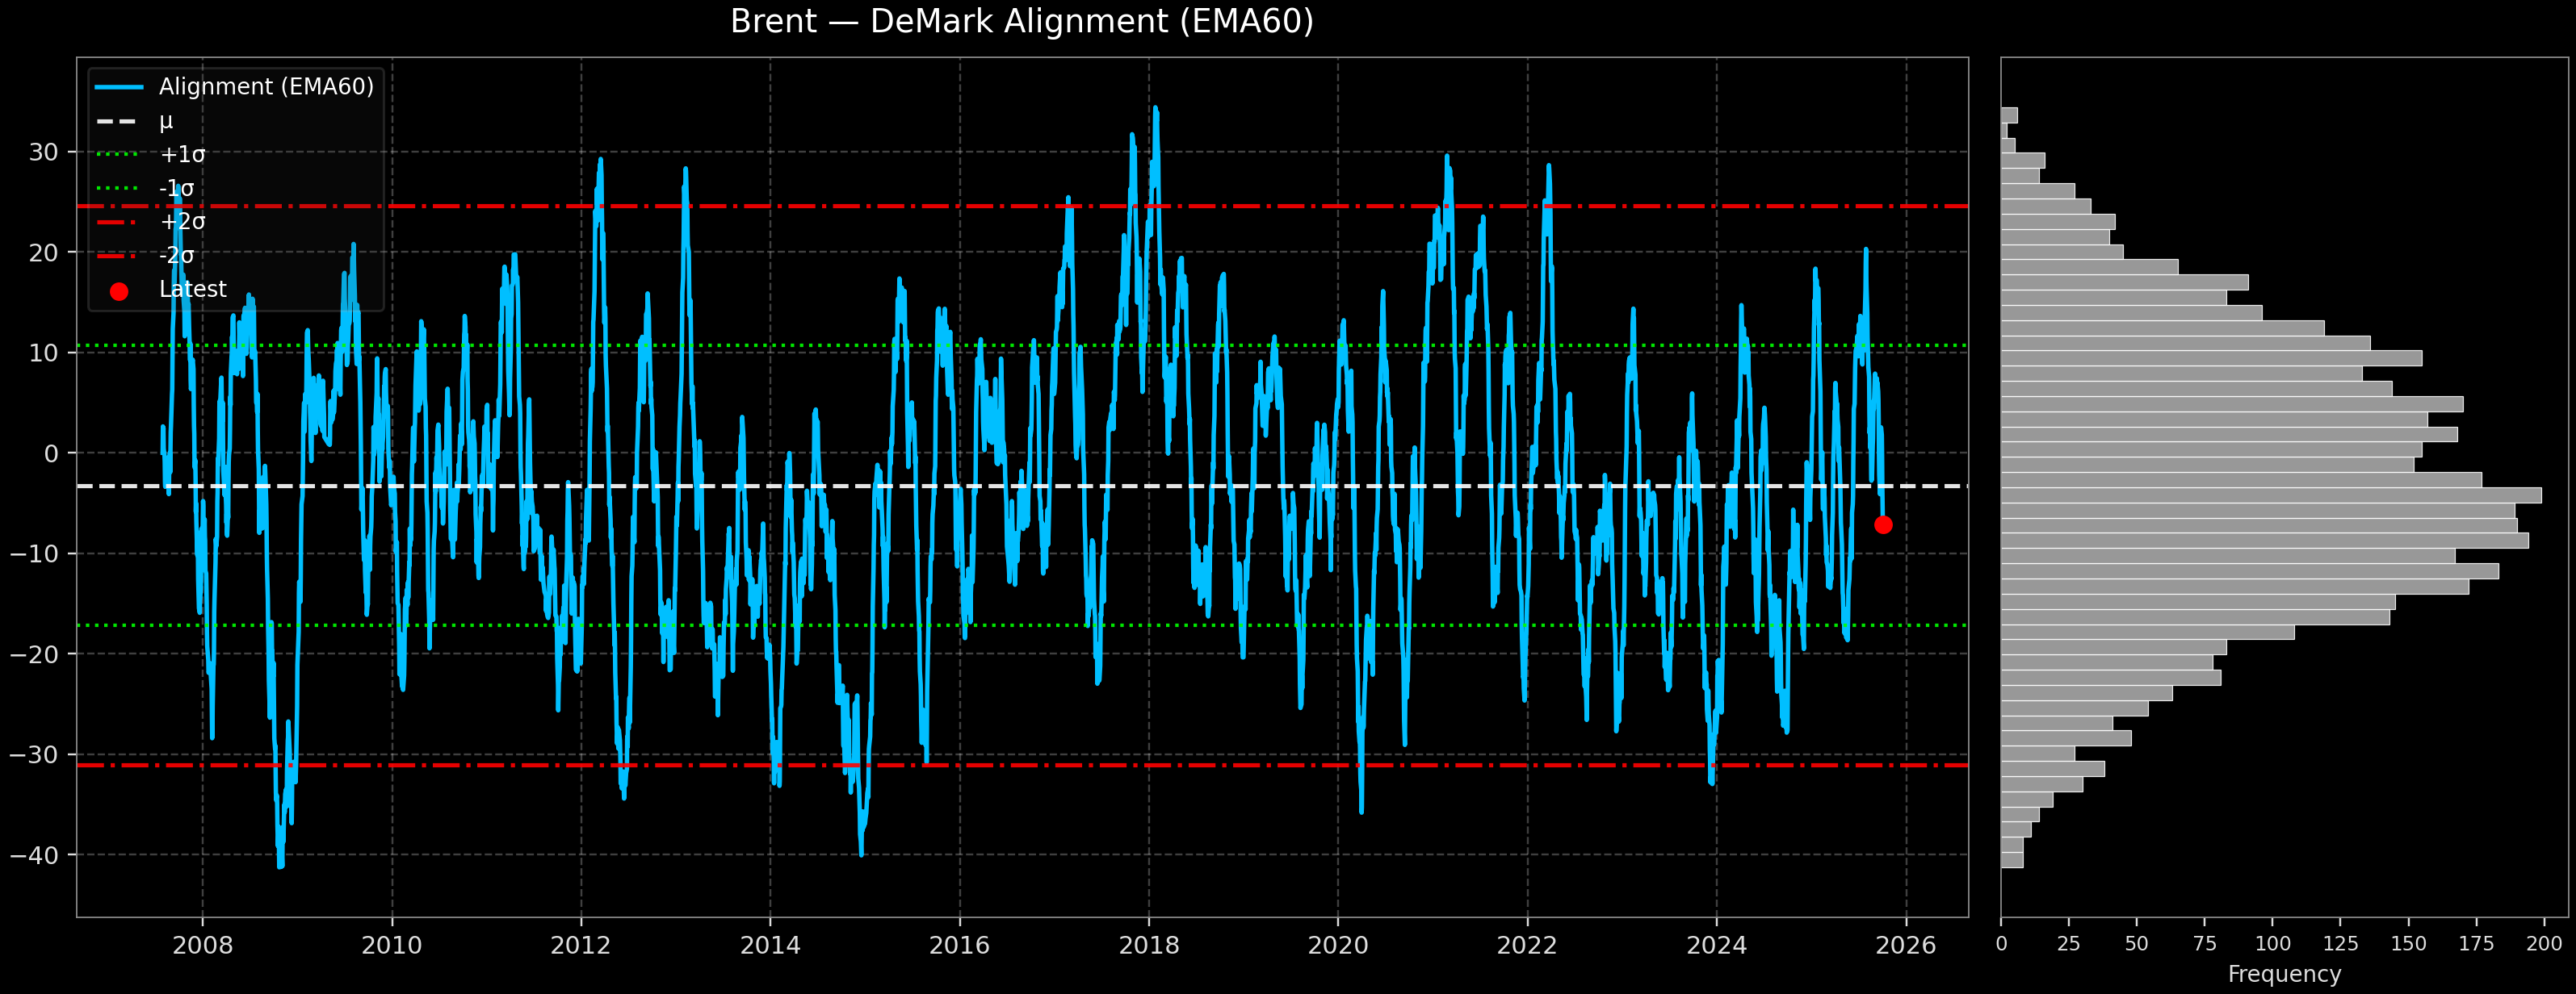Click the +2σ red legend line

118,222
